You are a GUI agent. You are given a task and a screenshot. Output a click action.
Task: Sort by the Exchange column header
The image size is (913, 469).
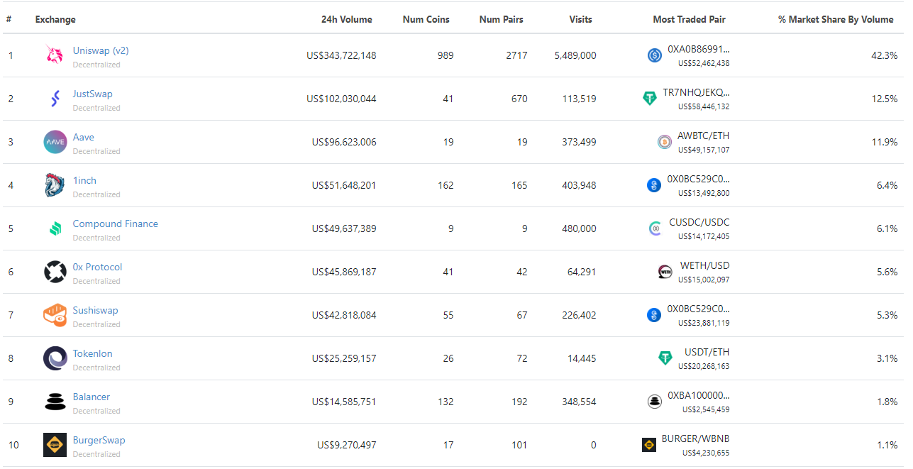(x=55, y=19)
